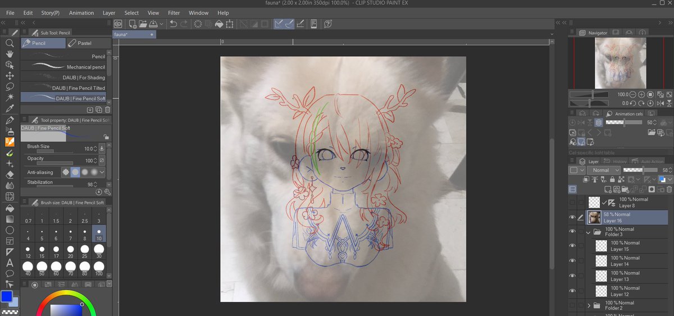Select the Eraser tool
674x316 pixels.
pyautogui.click(x=10, y=175)
